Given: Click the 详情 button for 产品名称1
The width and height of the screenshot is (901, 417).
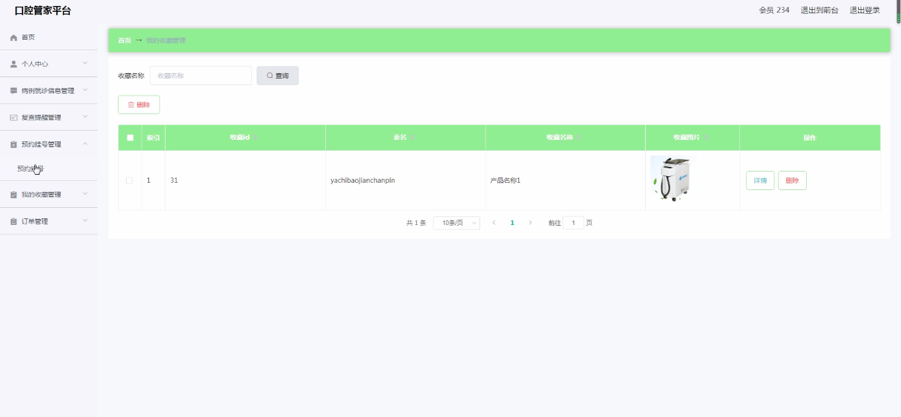Looking at the screenshot, I should [760, 180].
